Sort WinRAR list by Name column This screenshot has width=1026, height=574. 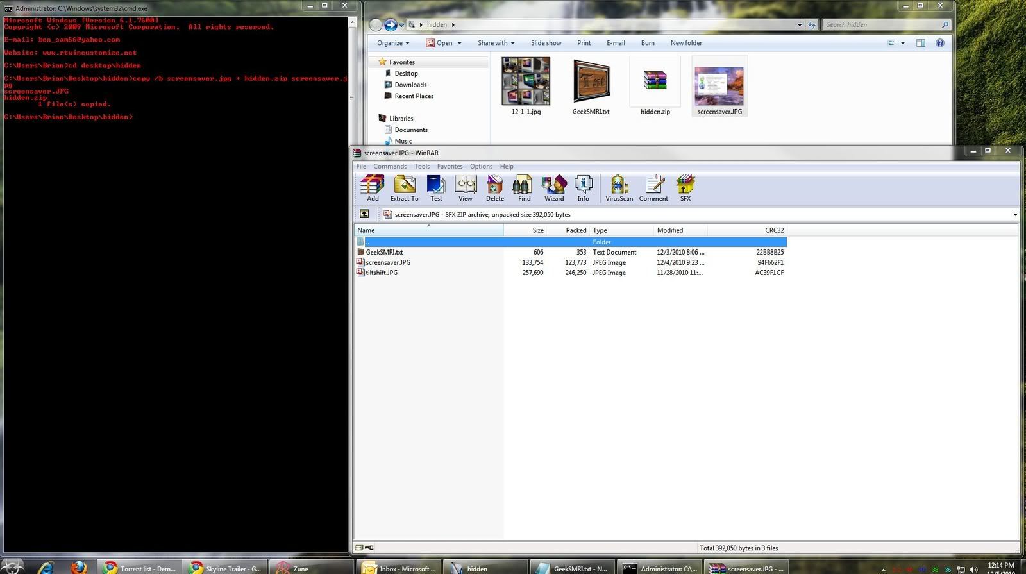click(428, 230)
